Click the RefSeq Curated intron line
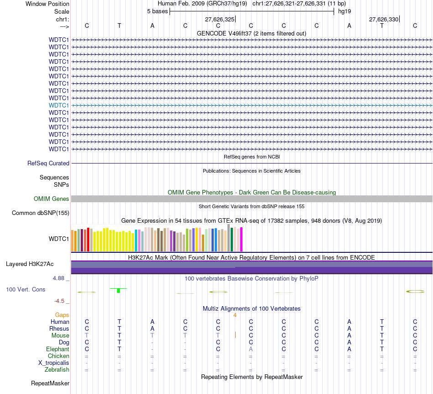433x394 pixels. pos(252,164)
